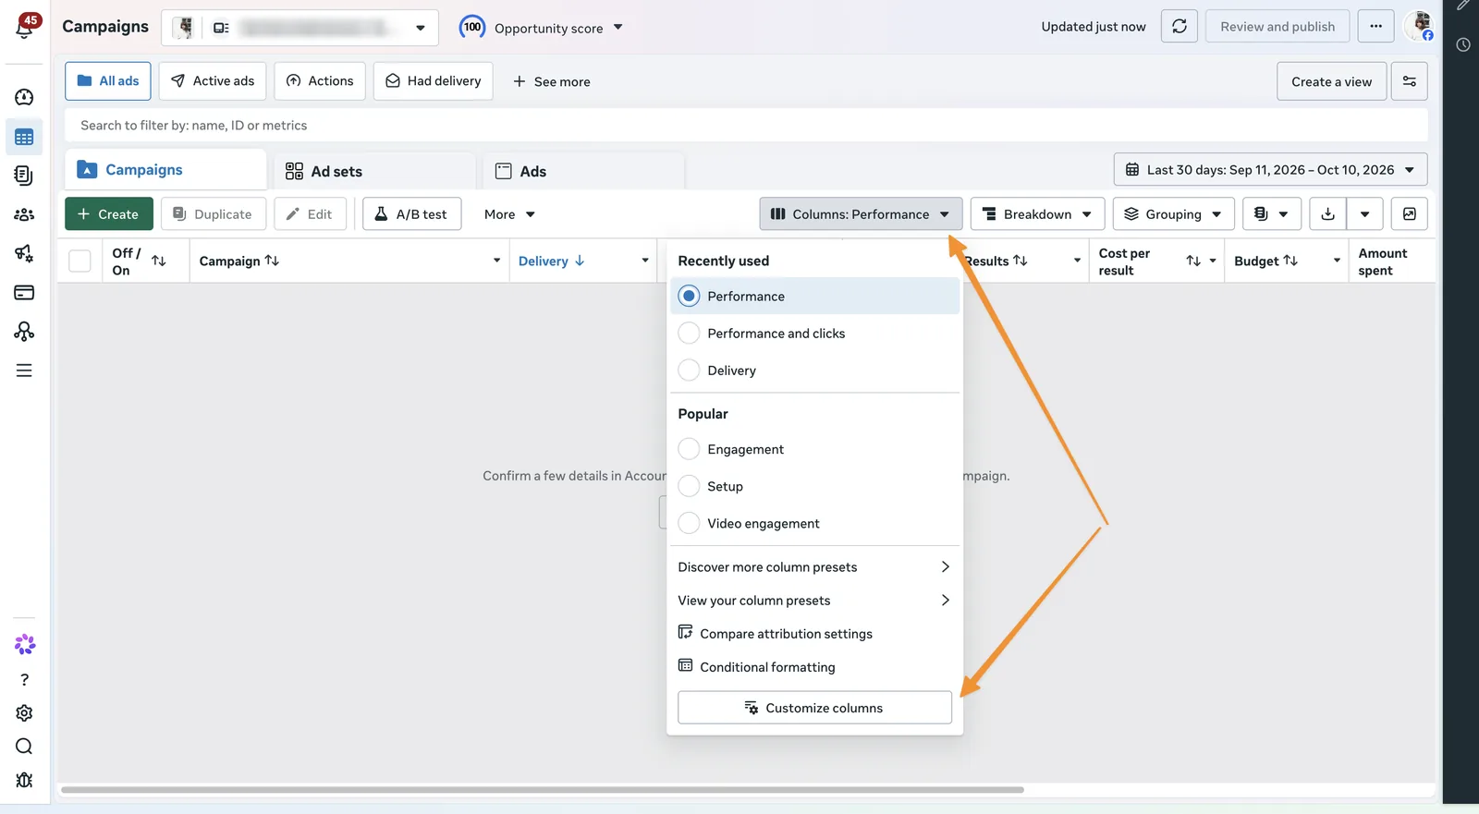Select the Engagement column preset
Image resolution: width=1479 pixels, height=814 pixels.
click(x=814, y=449)
